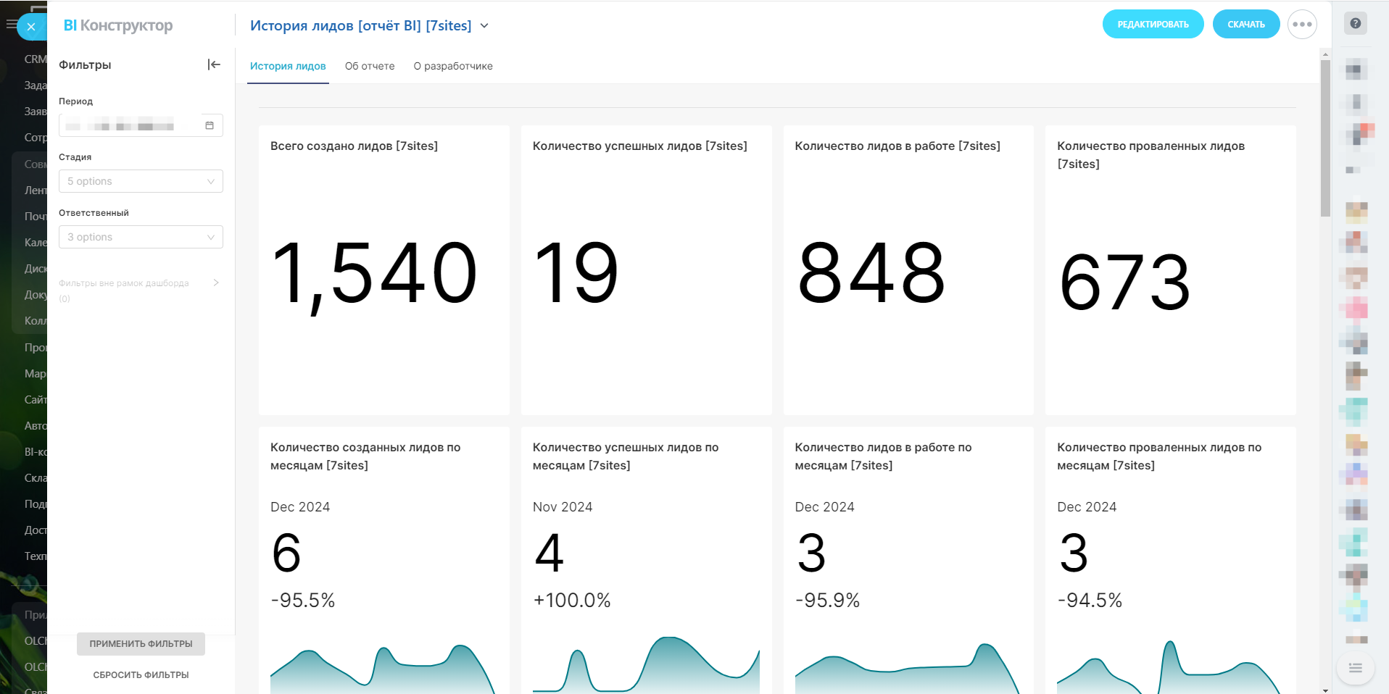Close the BI Конструктор slider panel
The width and height of the screenshot is (1389, 694).
pyautogui.click(x=30, y=27)
